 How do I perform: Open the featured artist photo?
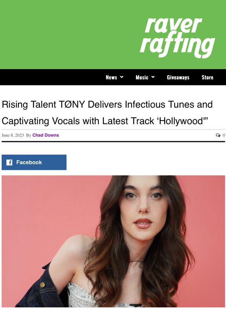pyautogui.click(x=113, y=241)
